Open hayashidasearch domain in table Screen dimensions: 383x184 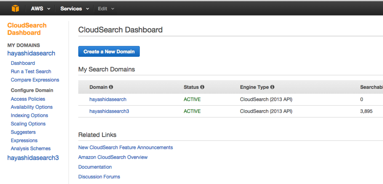[108, 99]
